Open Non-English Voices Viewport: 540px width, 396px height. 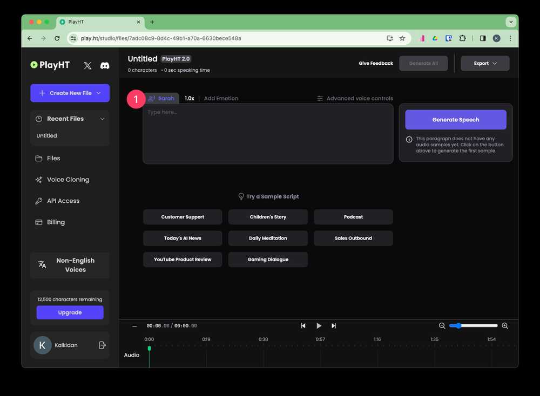coord(70,265)
